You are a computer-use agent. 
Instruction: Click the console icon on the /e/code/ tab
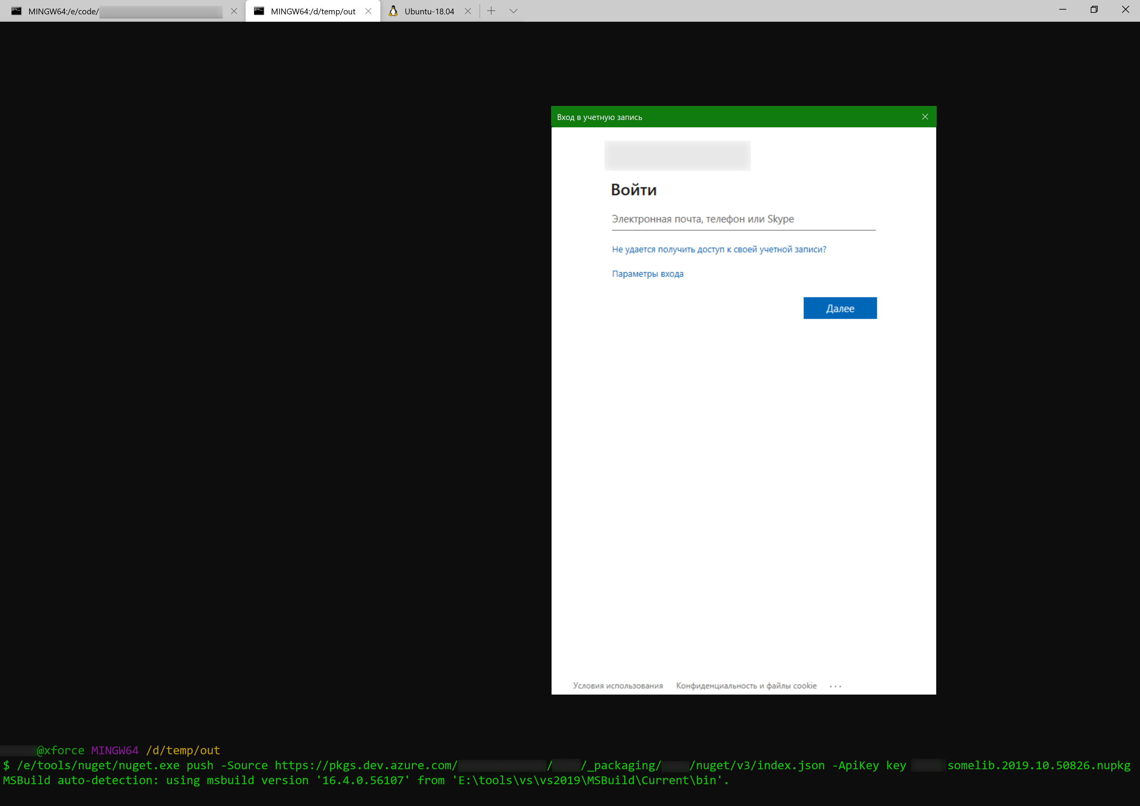tap(16, 11)
